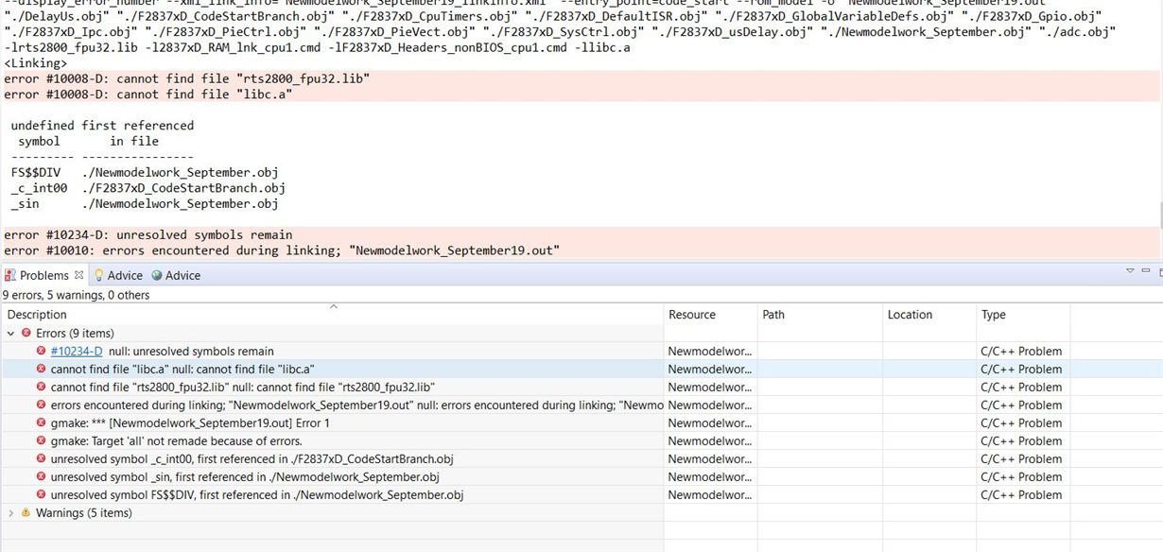Switch to the Problems tab

coord(44,275)
